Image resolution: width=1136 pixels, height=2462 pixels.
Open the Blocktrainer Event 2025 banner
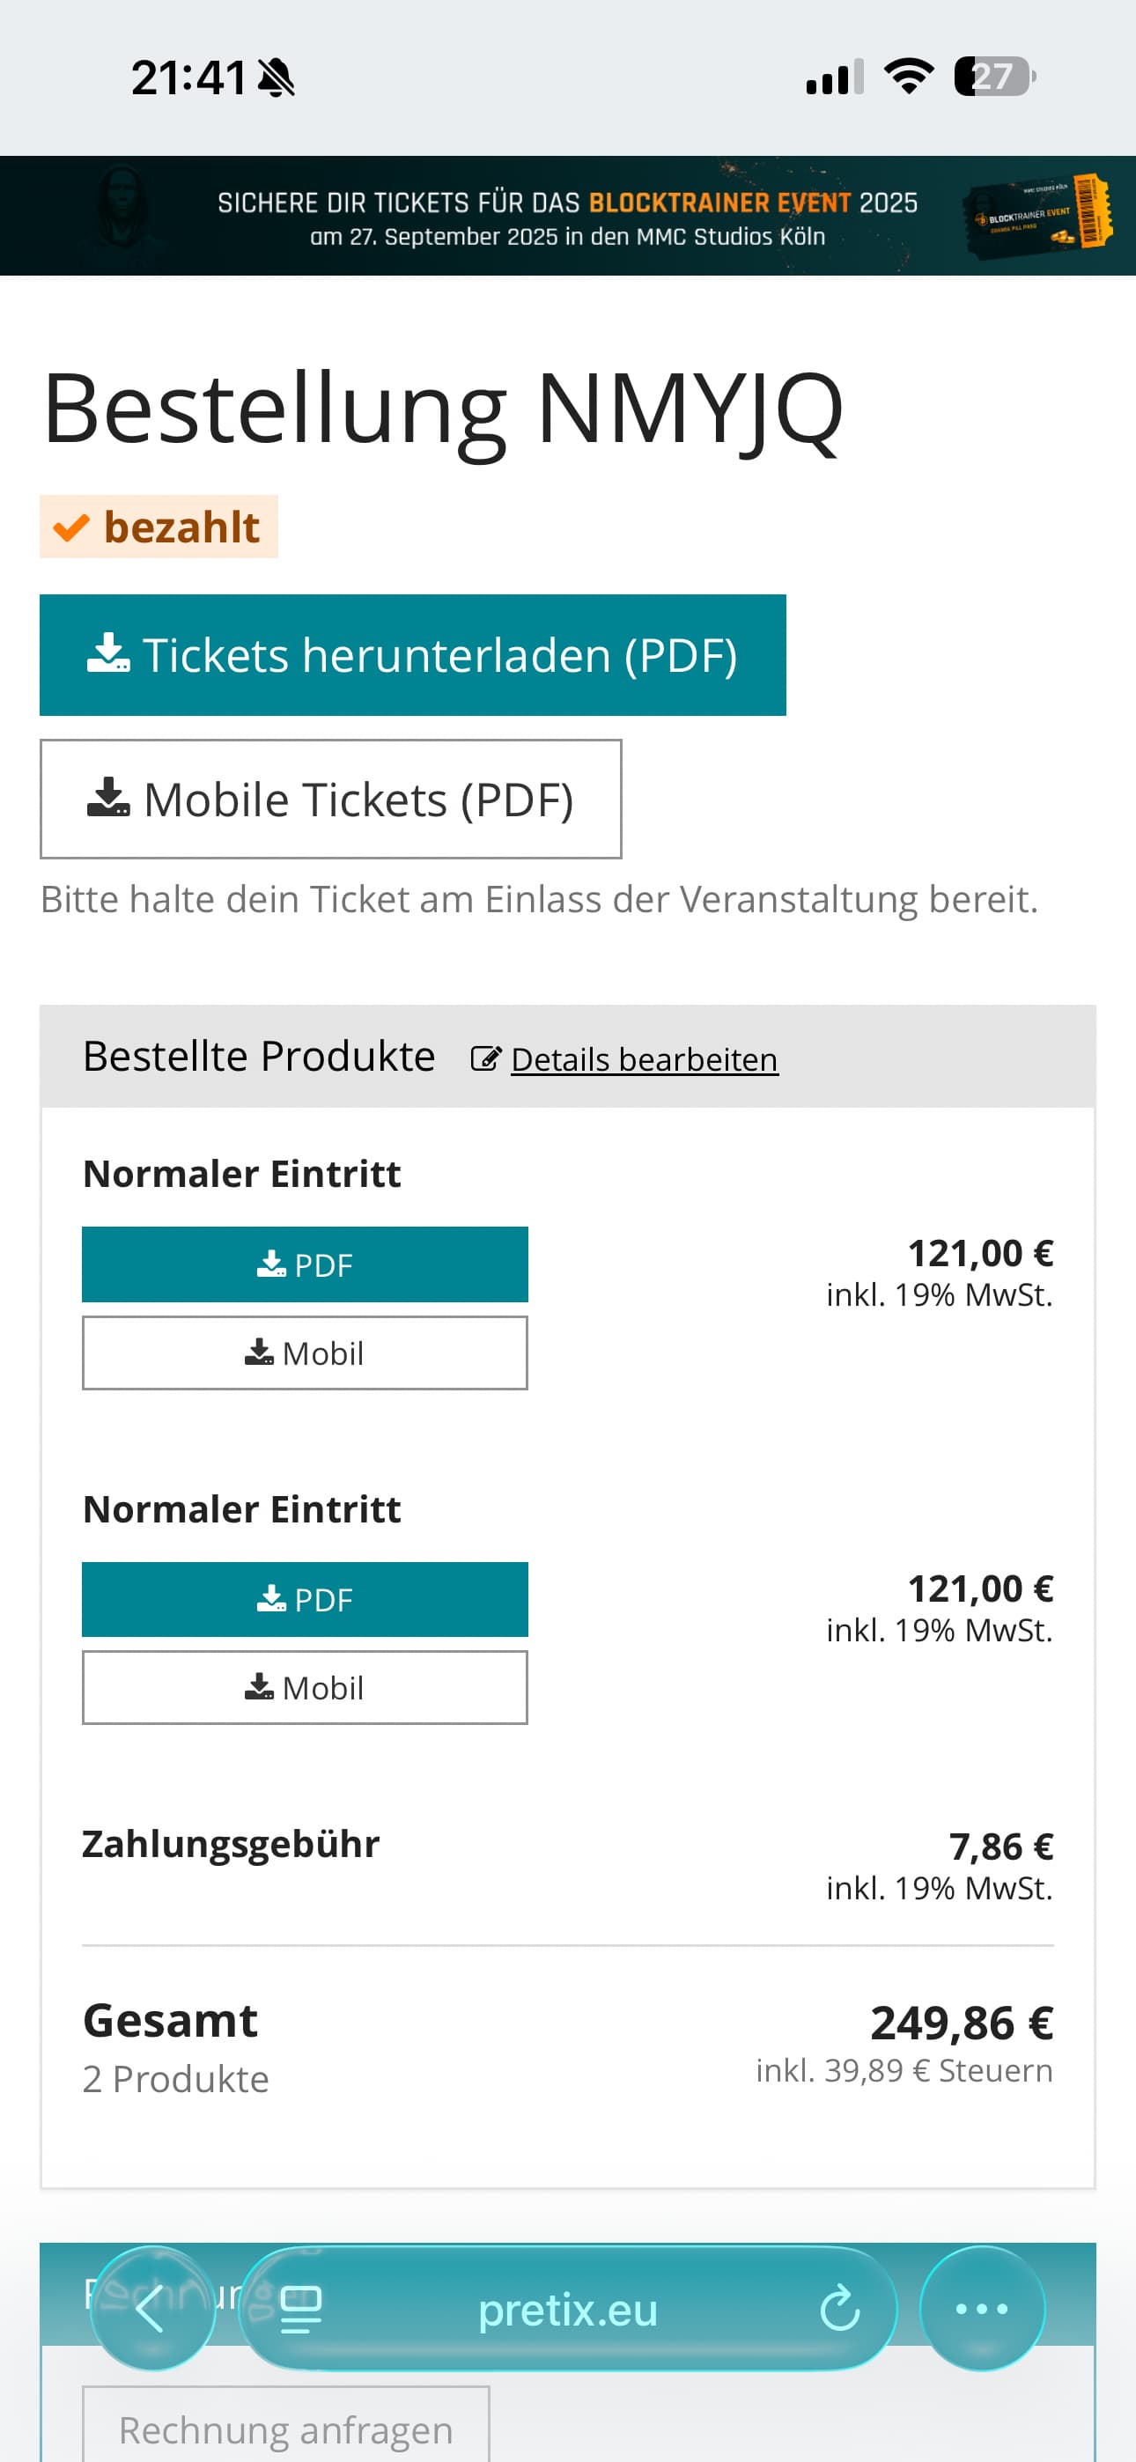point(568,216)
